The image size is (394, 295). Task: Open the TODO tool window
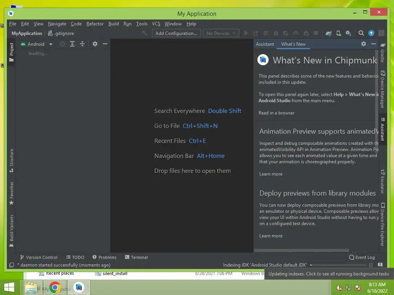[x=75, y=257]
